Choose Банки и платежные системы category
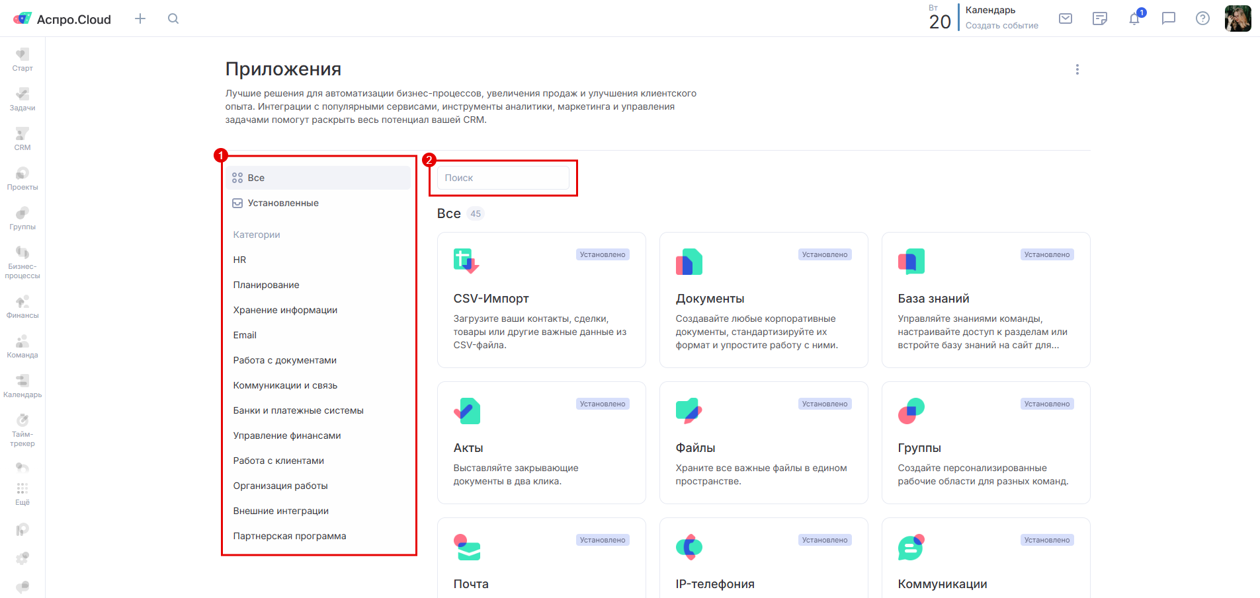The height and width of the screenshot is (598, 1260). (298, 410)
